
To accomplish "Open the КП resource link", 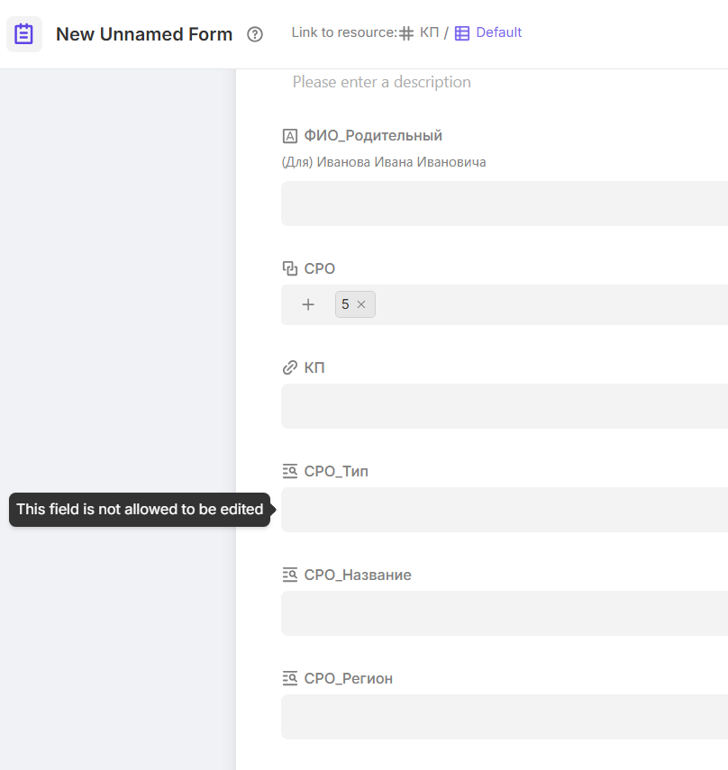I will tap(429, 32).
